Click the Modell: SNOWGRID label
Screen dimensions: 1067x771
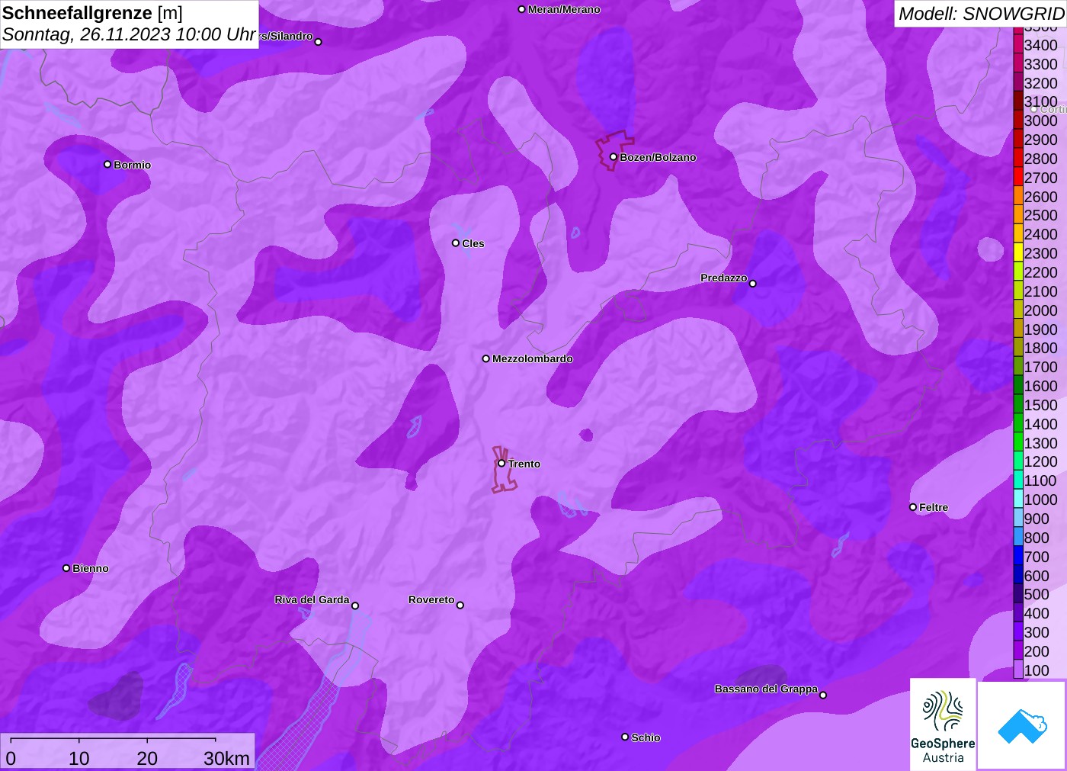pyautogui.click(x=981, y=14)
